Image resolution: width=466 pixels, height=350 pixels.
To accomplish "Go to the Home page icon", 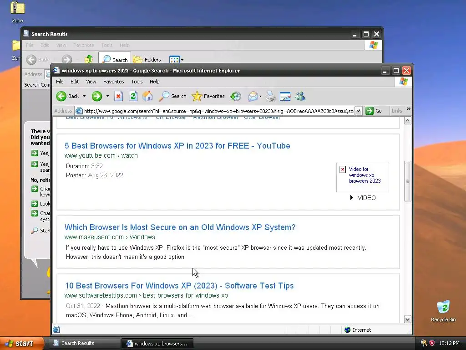I will 147,96.
